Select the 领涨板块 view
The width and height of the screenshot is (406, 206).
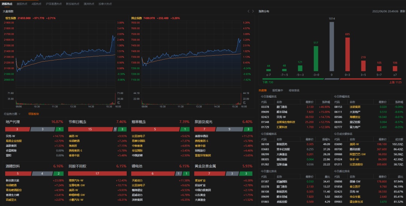click(33, 114)
